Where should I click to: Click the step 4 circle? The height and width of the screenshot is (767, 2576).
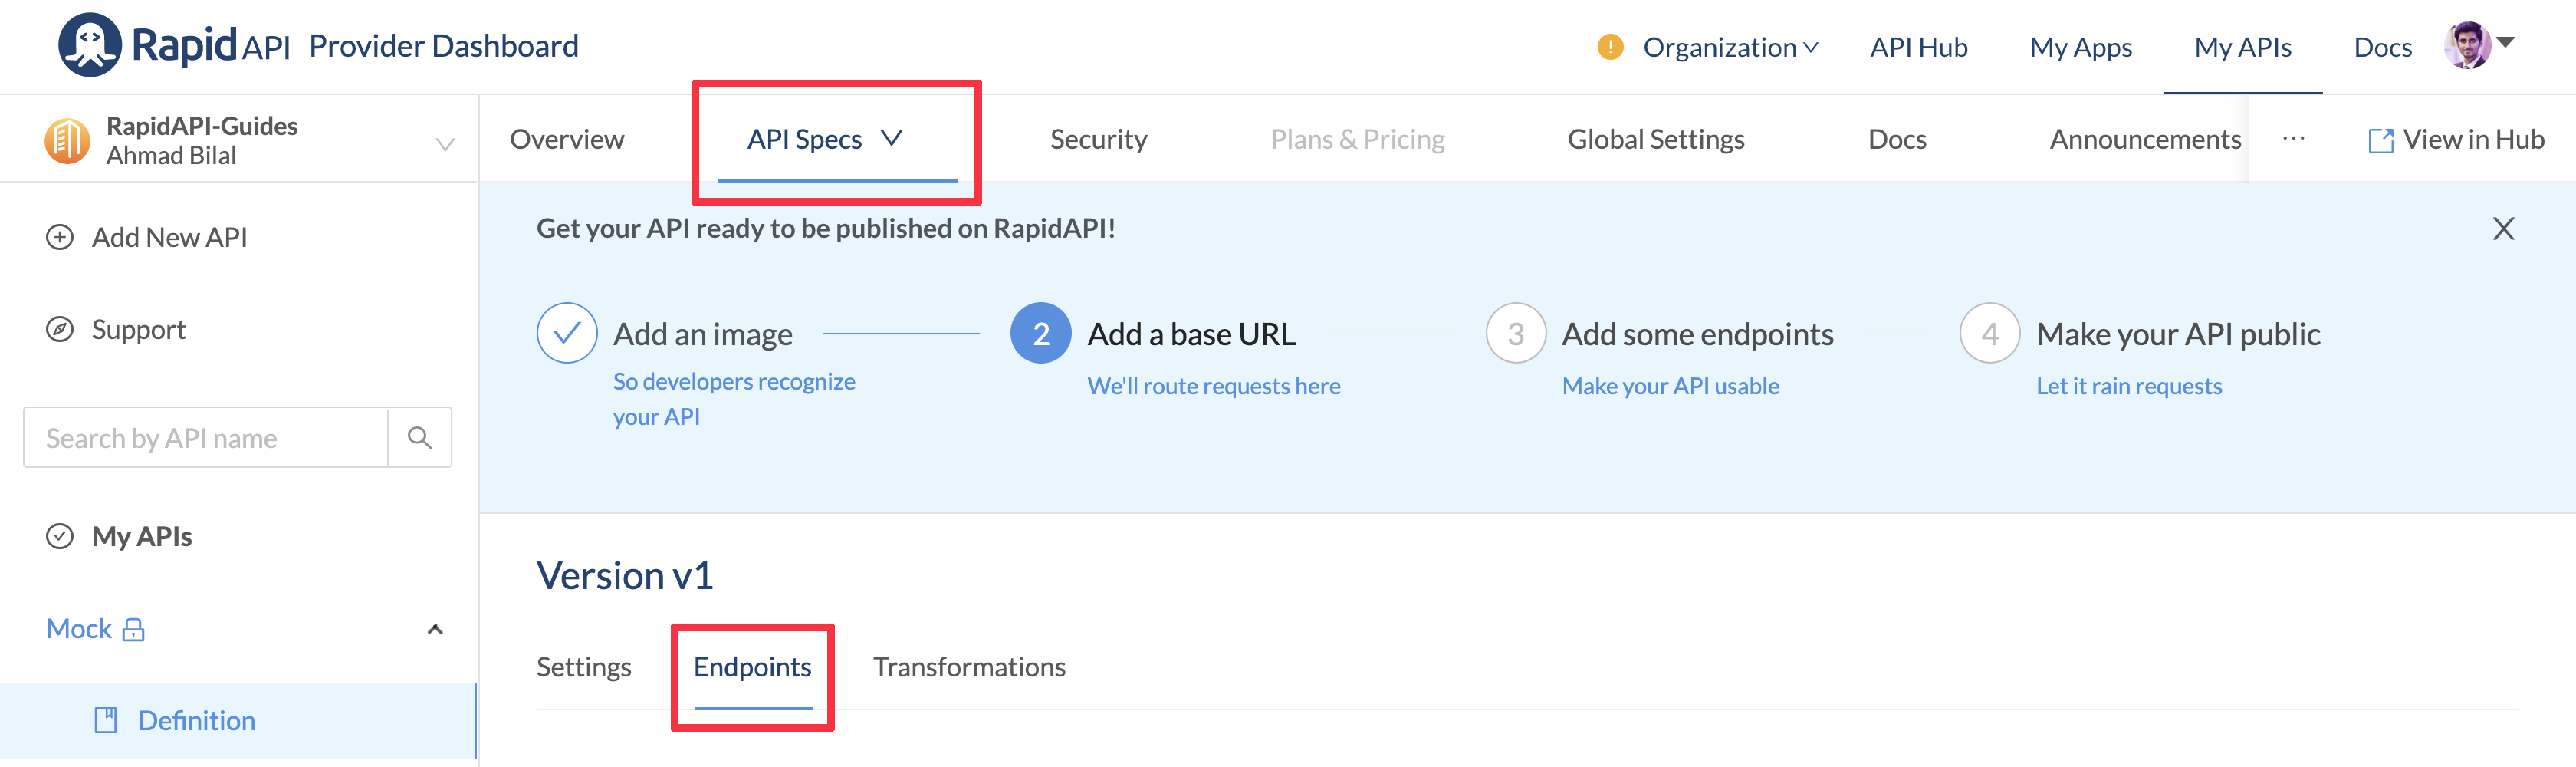tap(1990, 333)
